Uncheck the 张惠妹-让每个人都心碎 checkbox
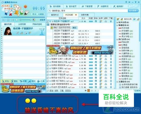Viewport: 141px width, 114px height. coord(48,59)
